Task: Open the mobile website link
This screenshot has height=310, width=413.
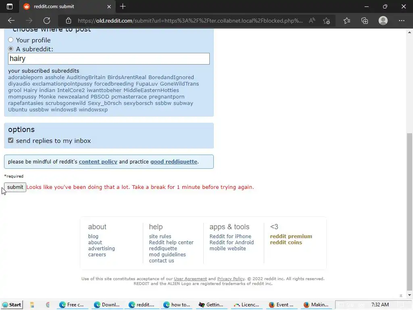Action: (x=227, y=249)
